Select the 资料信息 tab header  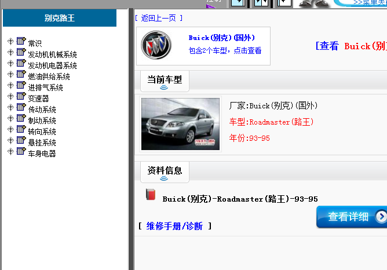pyautogui.click(x=165, y=172)
